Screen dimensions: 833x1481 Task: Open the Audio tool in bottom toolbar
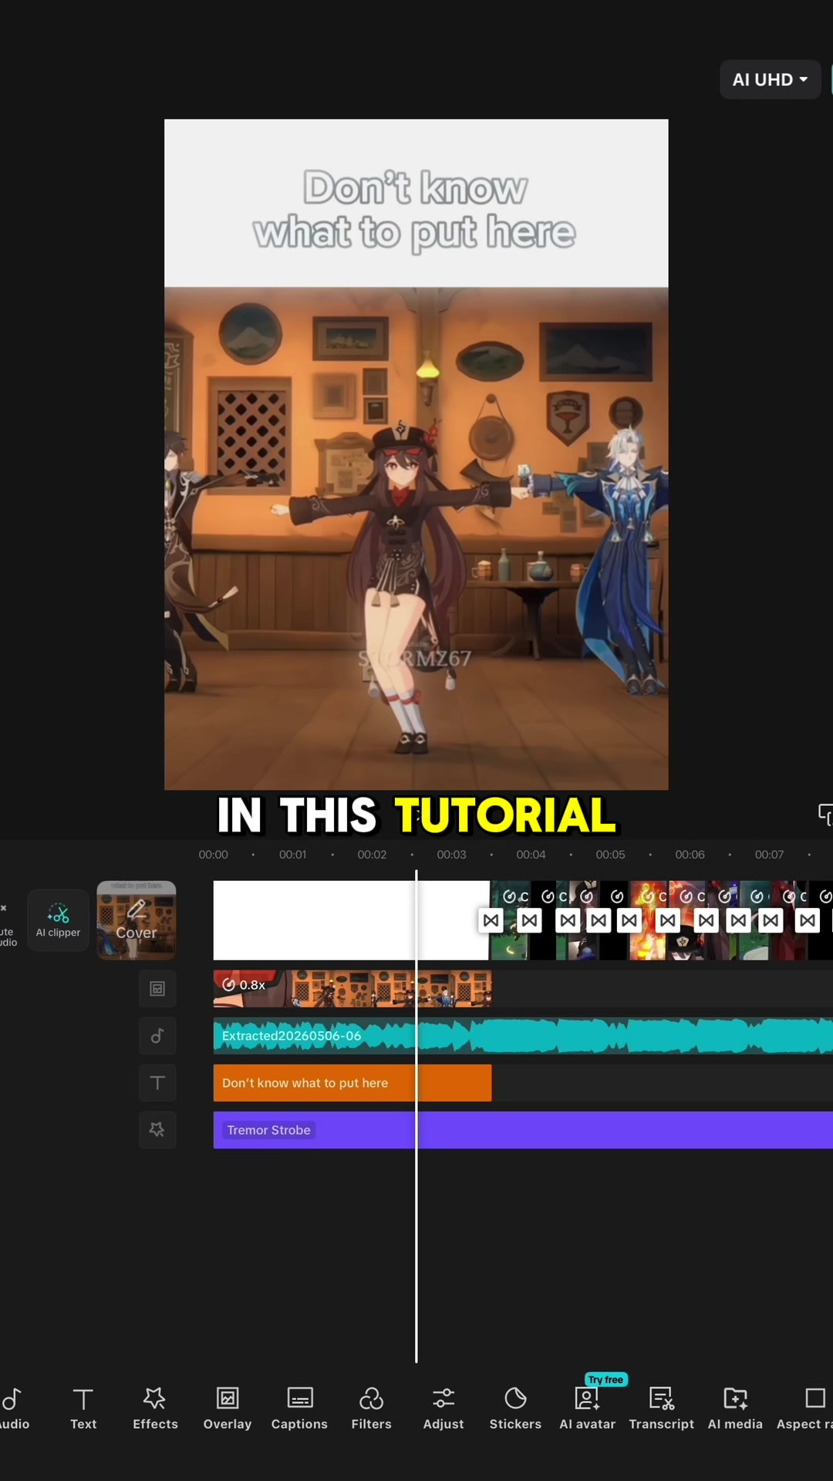point(13,1408)
